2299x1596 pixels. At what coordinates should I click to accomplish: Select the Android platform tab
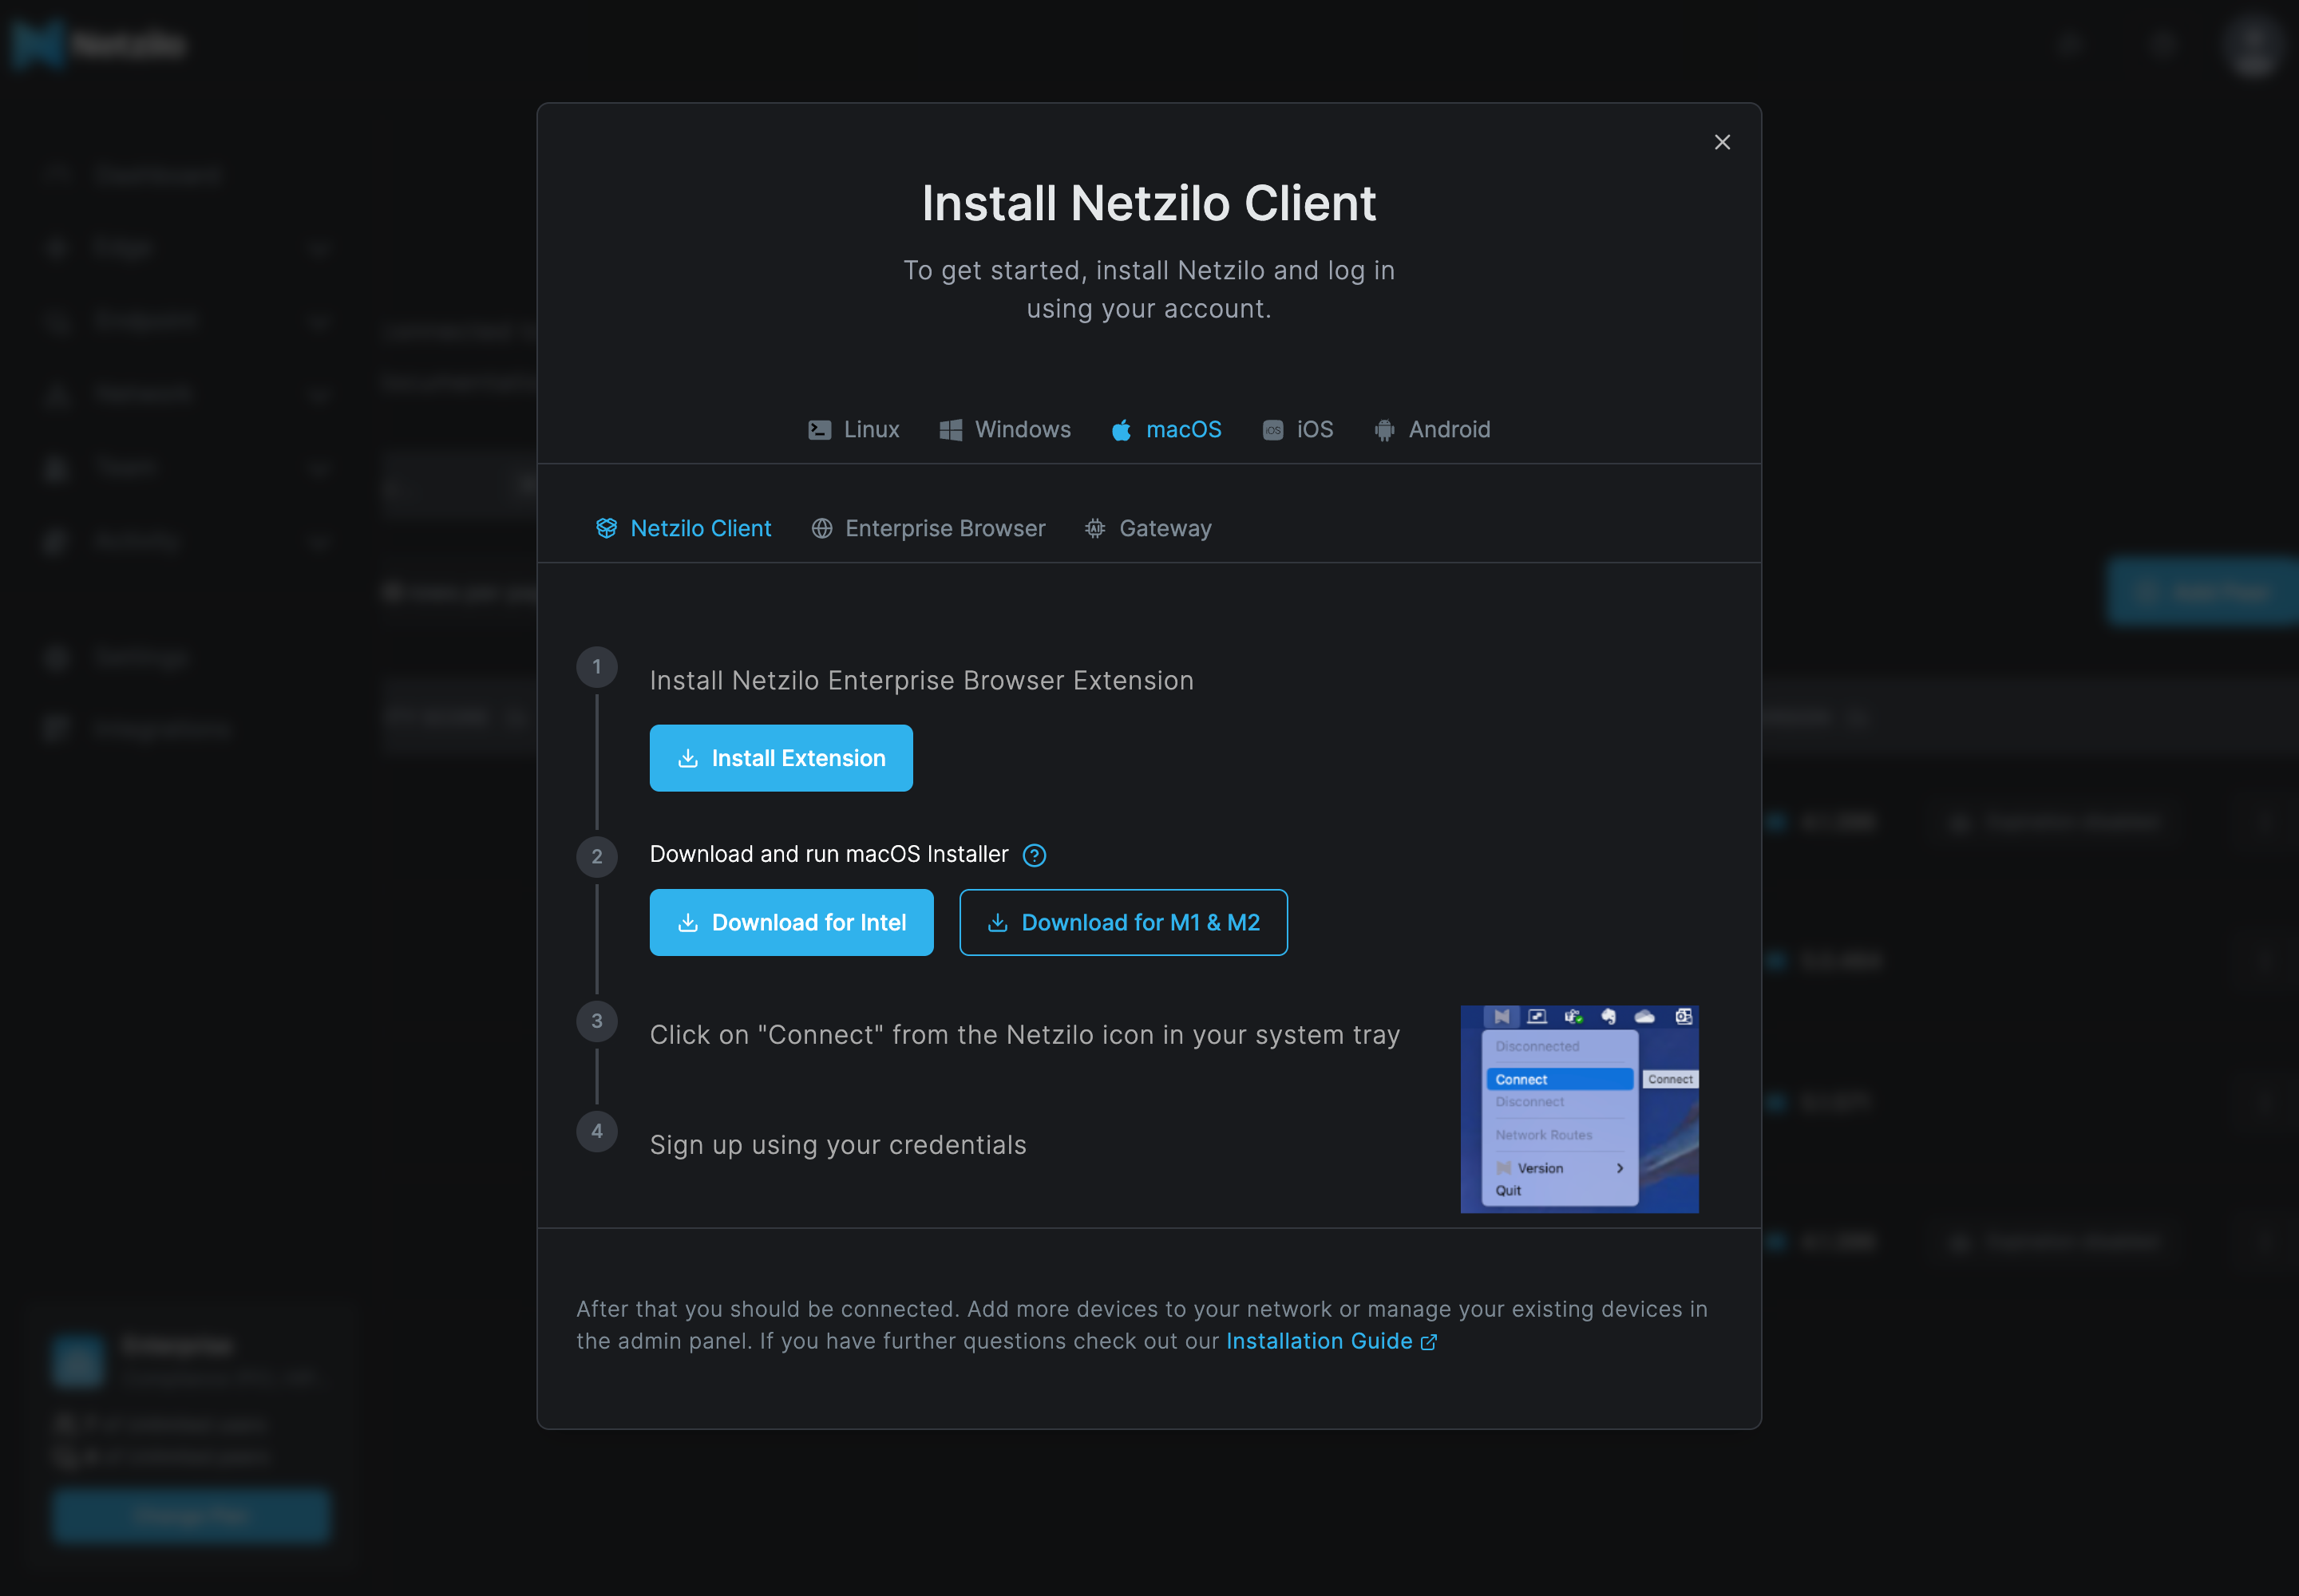tap(1431, 429)
